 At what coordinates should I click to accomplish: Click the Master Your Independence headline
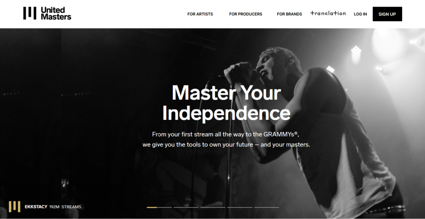click(x=226, y=102)
